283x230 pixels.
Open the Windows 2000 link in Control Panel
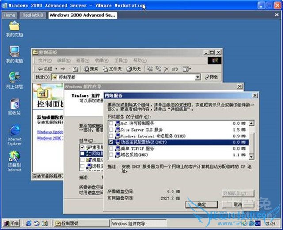[x=50, y=138]
